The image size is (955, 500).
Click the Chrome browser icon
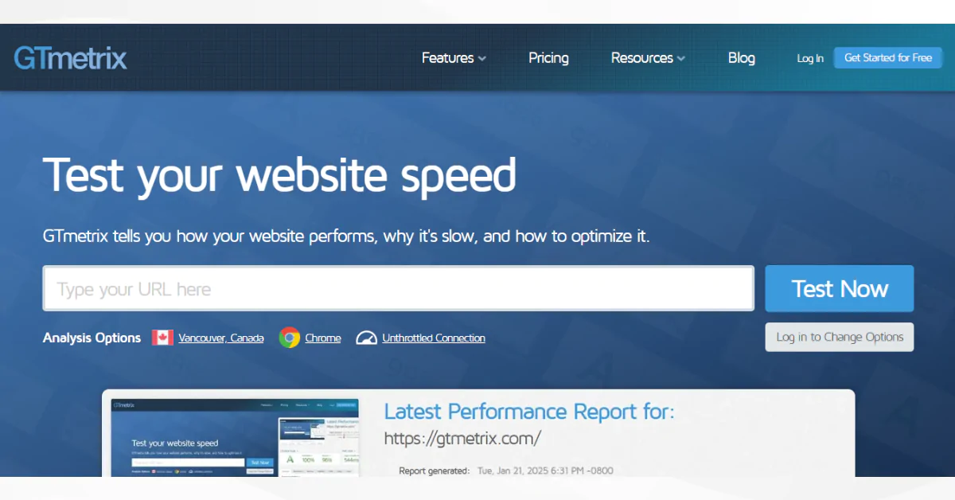coord(289,338)
